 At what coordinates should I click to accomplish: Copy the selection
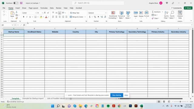(16, 15)
